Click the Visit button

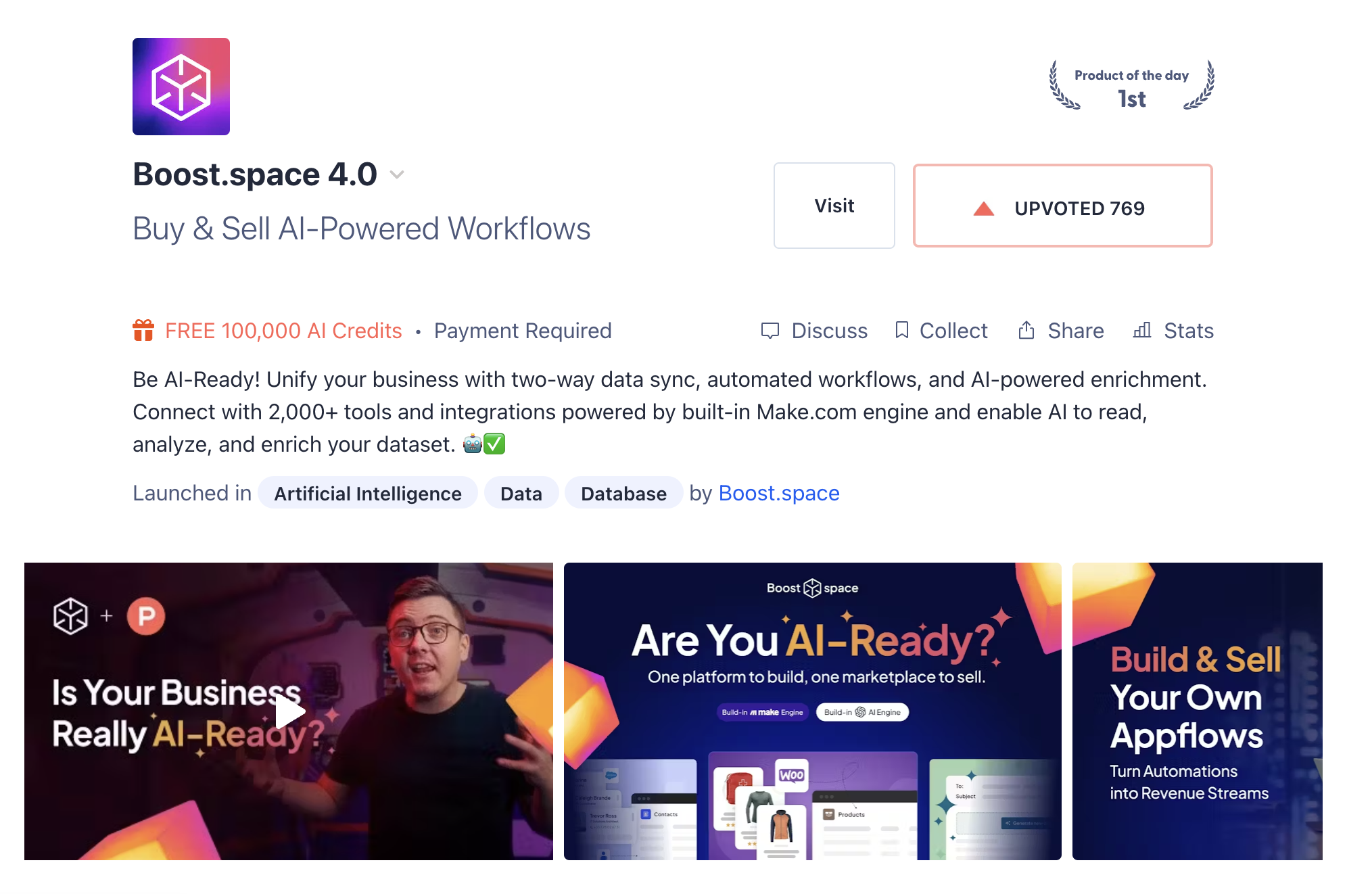(834, 206)
